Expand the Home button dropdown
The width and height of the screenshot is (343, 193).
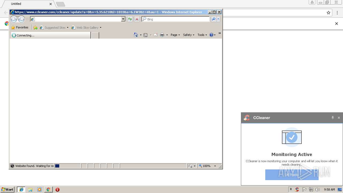tap(141, 35)
